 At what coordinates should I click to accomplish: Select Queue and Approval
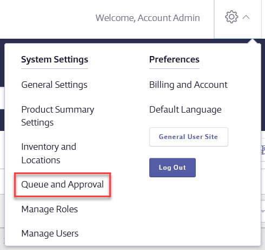click(62, 185)
